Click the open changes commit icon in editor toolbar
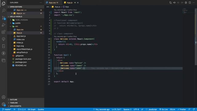This screenshot has width=197, height=111. point(175,3)
